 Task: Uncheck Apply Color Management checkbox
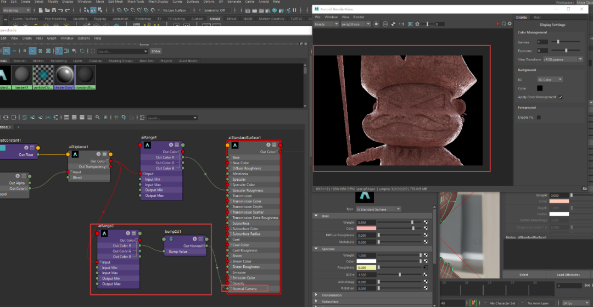pyautogui.click(x=561, y=97)
